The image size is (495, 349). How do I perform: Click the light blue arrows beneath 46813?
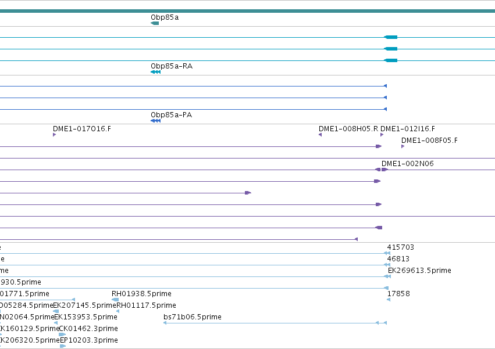coord(387,265)
